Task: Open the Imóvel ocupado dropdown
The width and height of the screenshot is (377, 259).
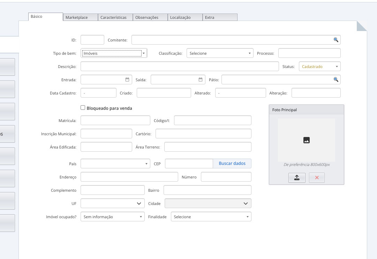Action: click(112, 217)
